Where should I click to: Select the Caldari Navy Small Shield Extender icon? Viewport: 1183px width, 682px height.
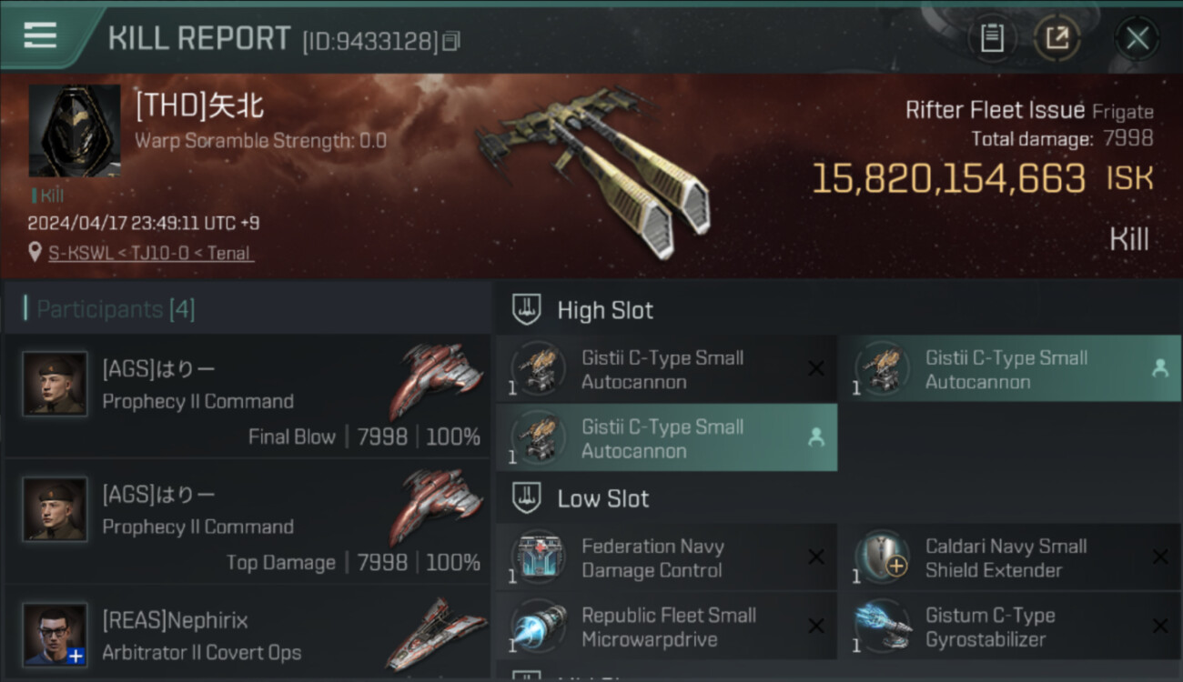882,557
